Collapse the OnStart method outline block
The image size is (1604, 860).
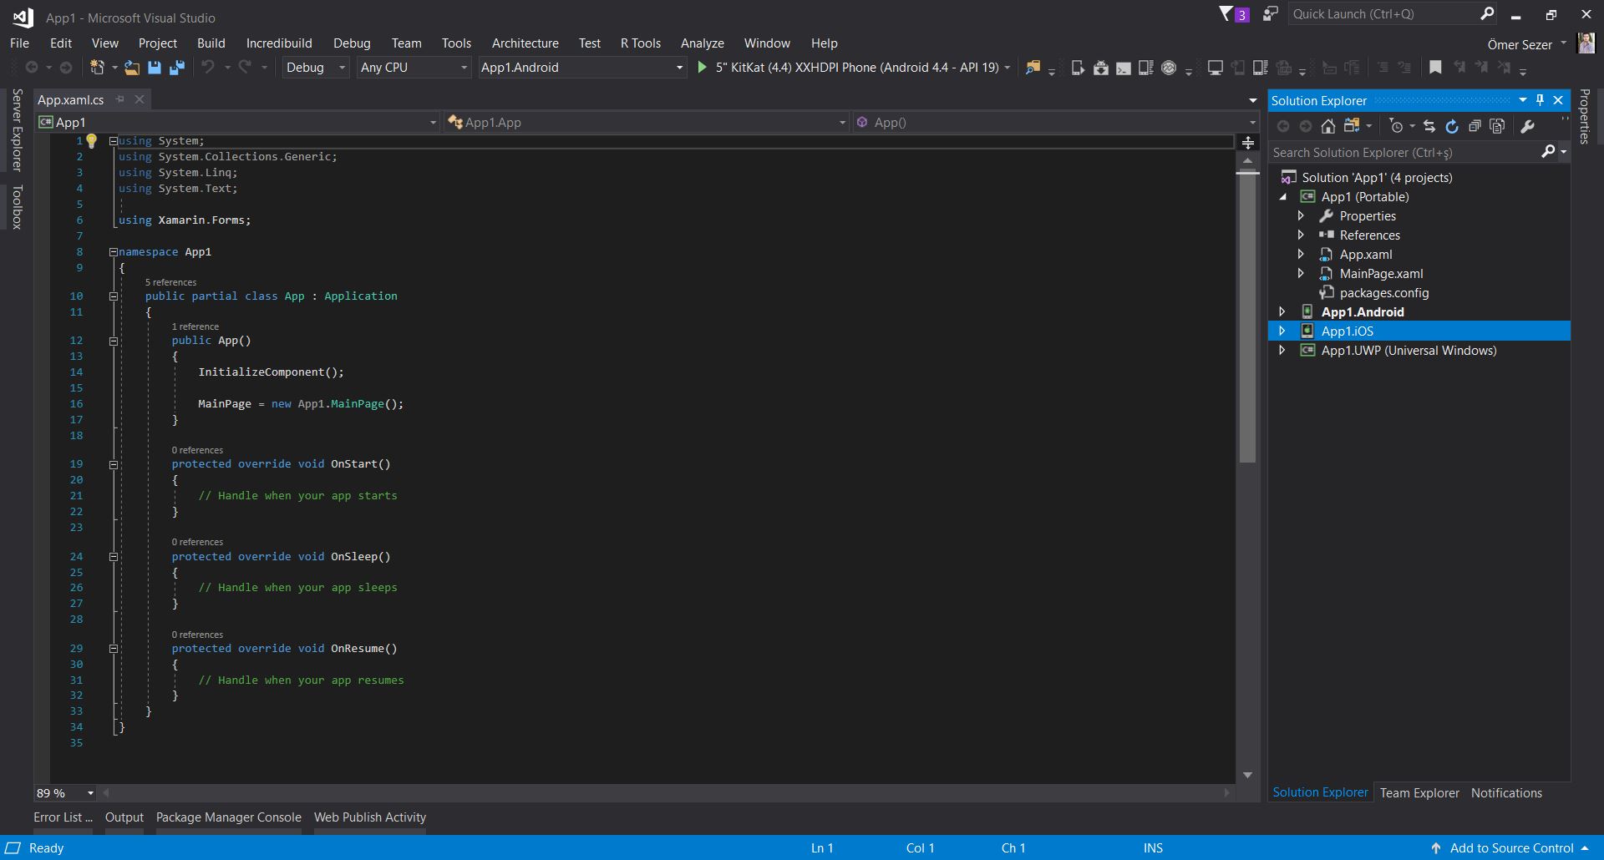(114, 464)
